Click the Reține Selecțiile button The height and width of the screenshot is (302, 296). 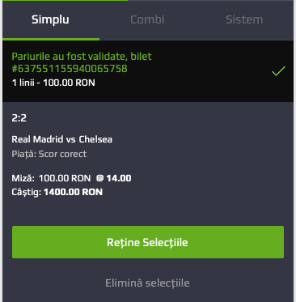coord(148,242)
